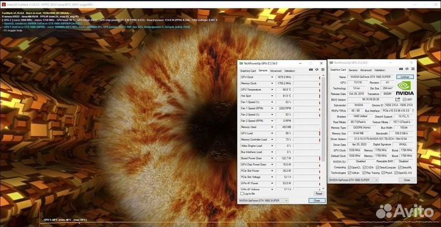This screenshot has height=227, width=441.
Task: Select Advanced tab in Sensors window
Action: click(x=276, y=71)
